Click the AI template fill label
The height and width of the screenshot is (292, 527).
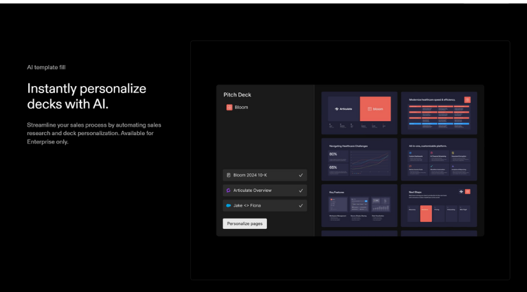point(46,67)
